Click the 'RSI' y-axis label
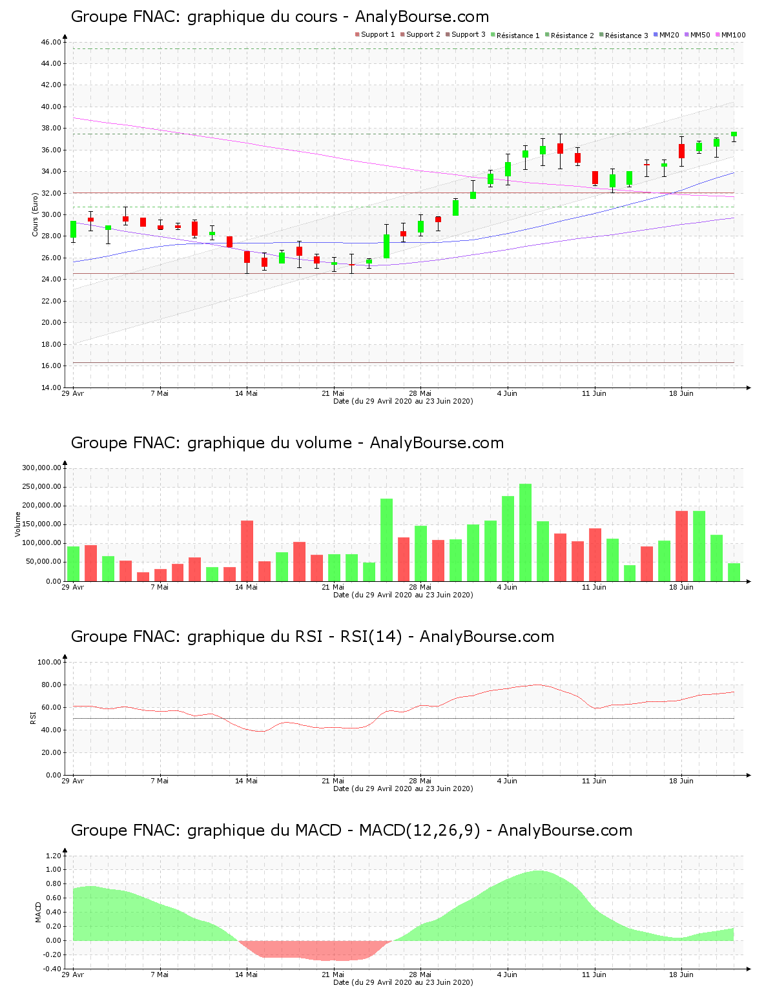Image resolution: width=775 pixels, height=1001 pixels. [33, 717]
